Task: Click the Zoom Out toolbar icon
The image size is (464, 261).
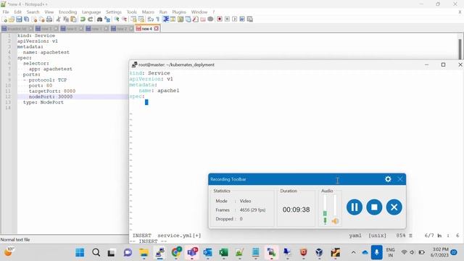Action: pos(124,20)
